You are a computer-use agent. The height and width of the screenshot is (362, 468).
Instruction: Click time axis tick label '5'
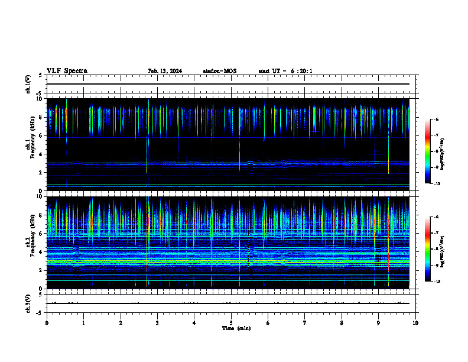coord(231,323)
